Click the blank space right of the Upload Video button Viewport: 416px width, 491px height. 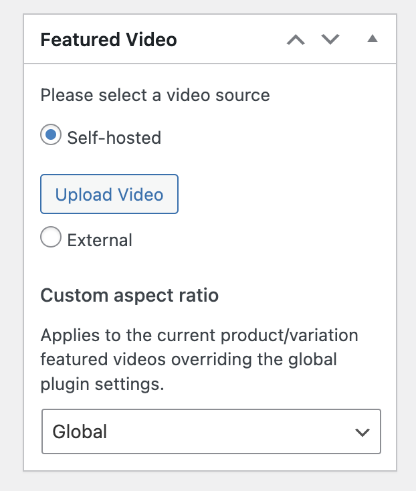point(281,195)
